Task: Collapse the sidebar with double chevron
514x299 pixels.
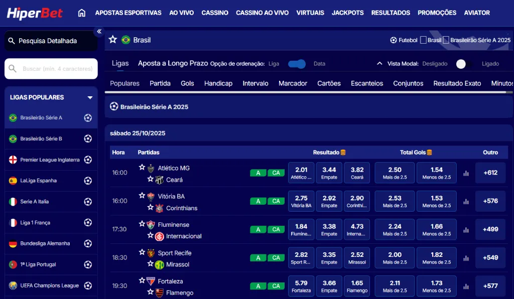Action: [99, 32]
